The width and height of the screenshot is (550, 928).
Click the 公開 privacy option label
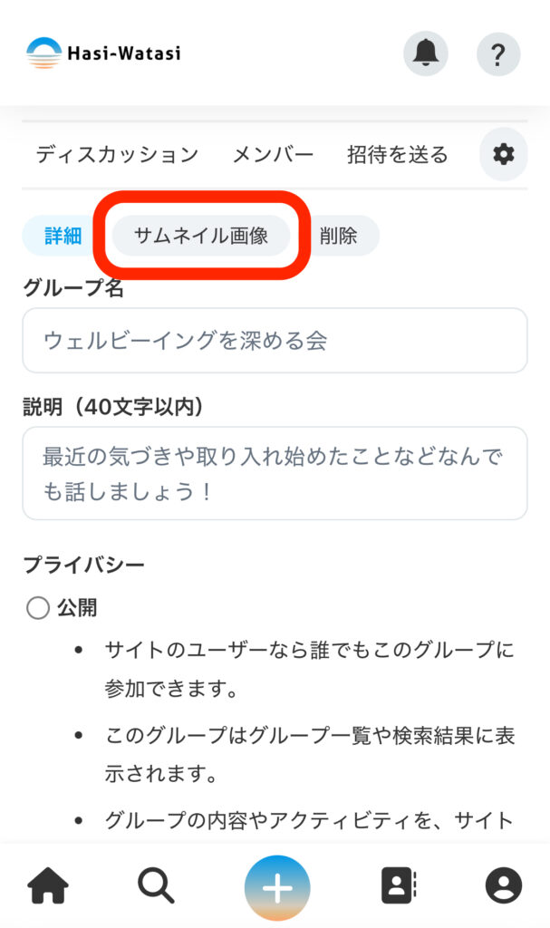tap(77, 608)
